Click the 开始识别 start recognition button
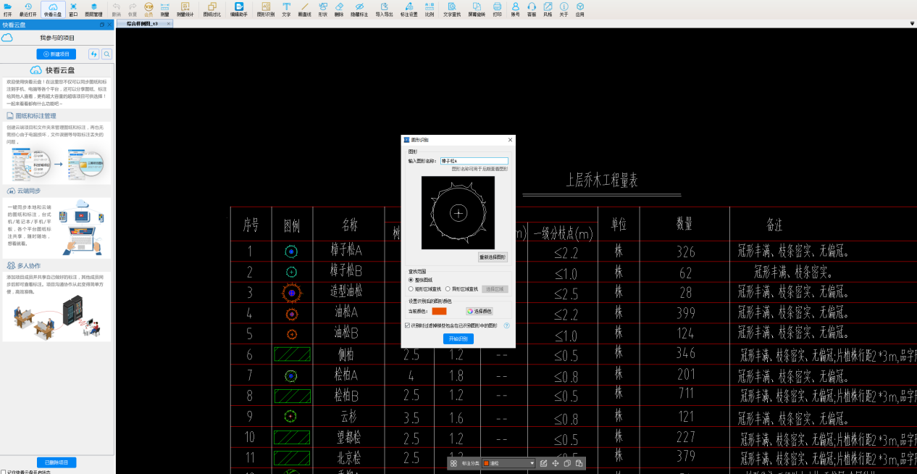Image resolution: width=917 pixels, height=474 pixels. 458,338
